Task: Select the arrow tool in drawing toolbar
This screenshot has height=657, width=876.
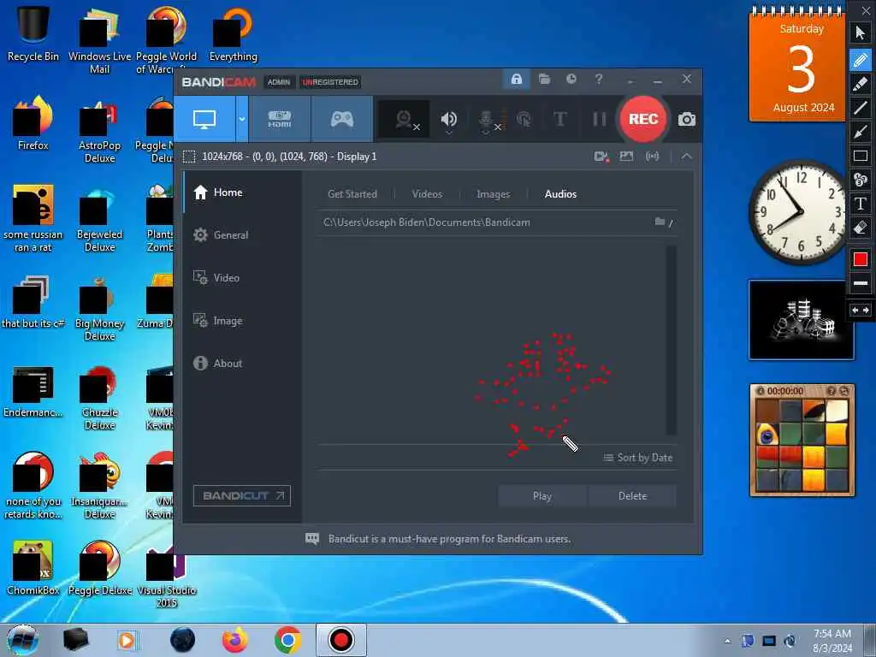Action: click(x=861, y=131)
